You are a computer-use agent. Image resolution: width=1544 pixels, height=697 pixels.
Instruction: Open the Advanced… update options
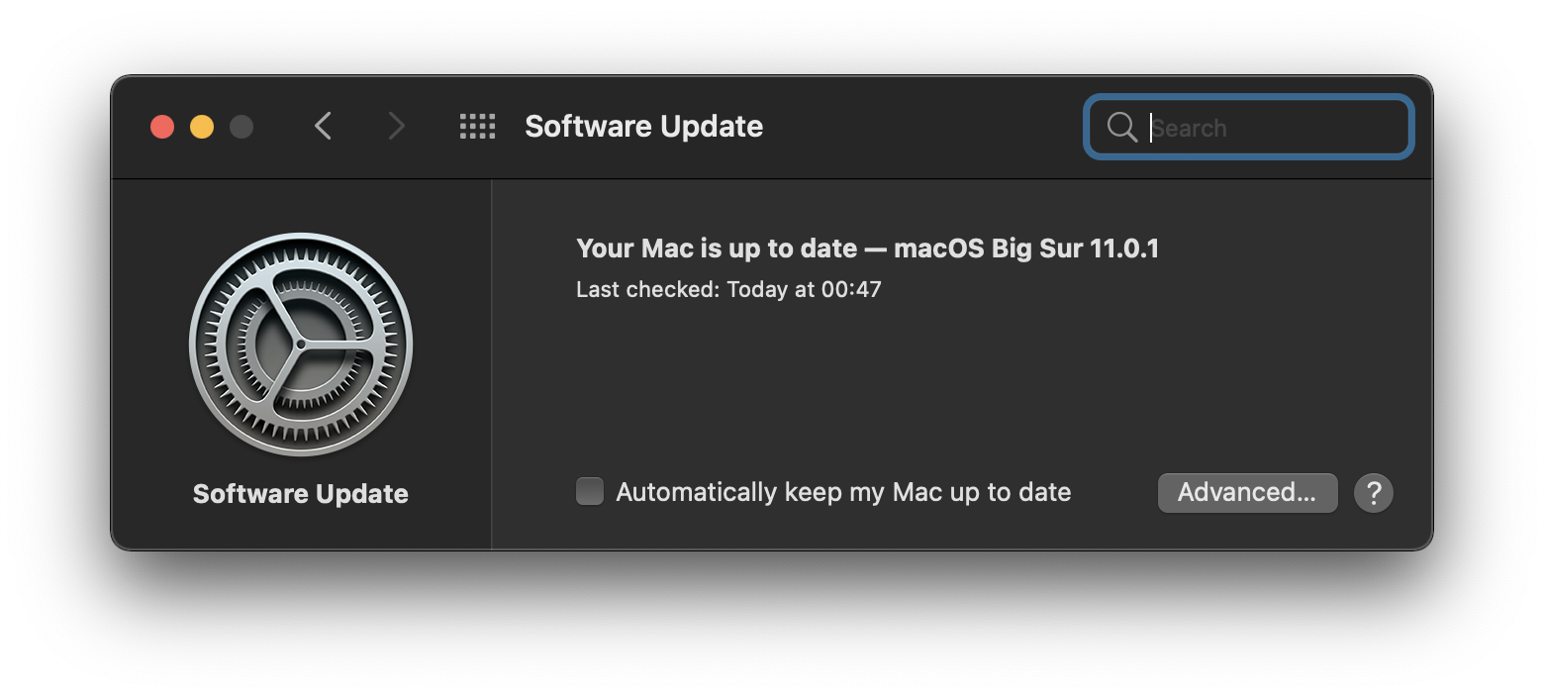(x=1247, y=492)
